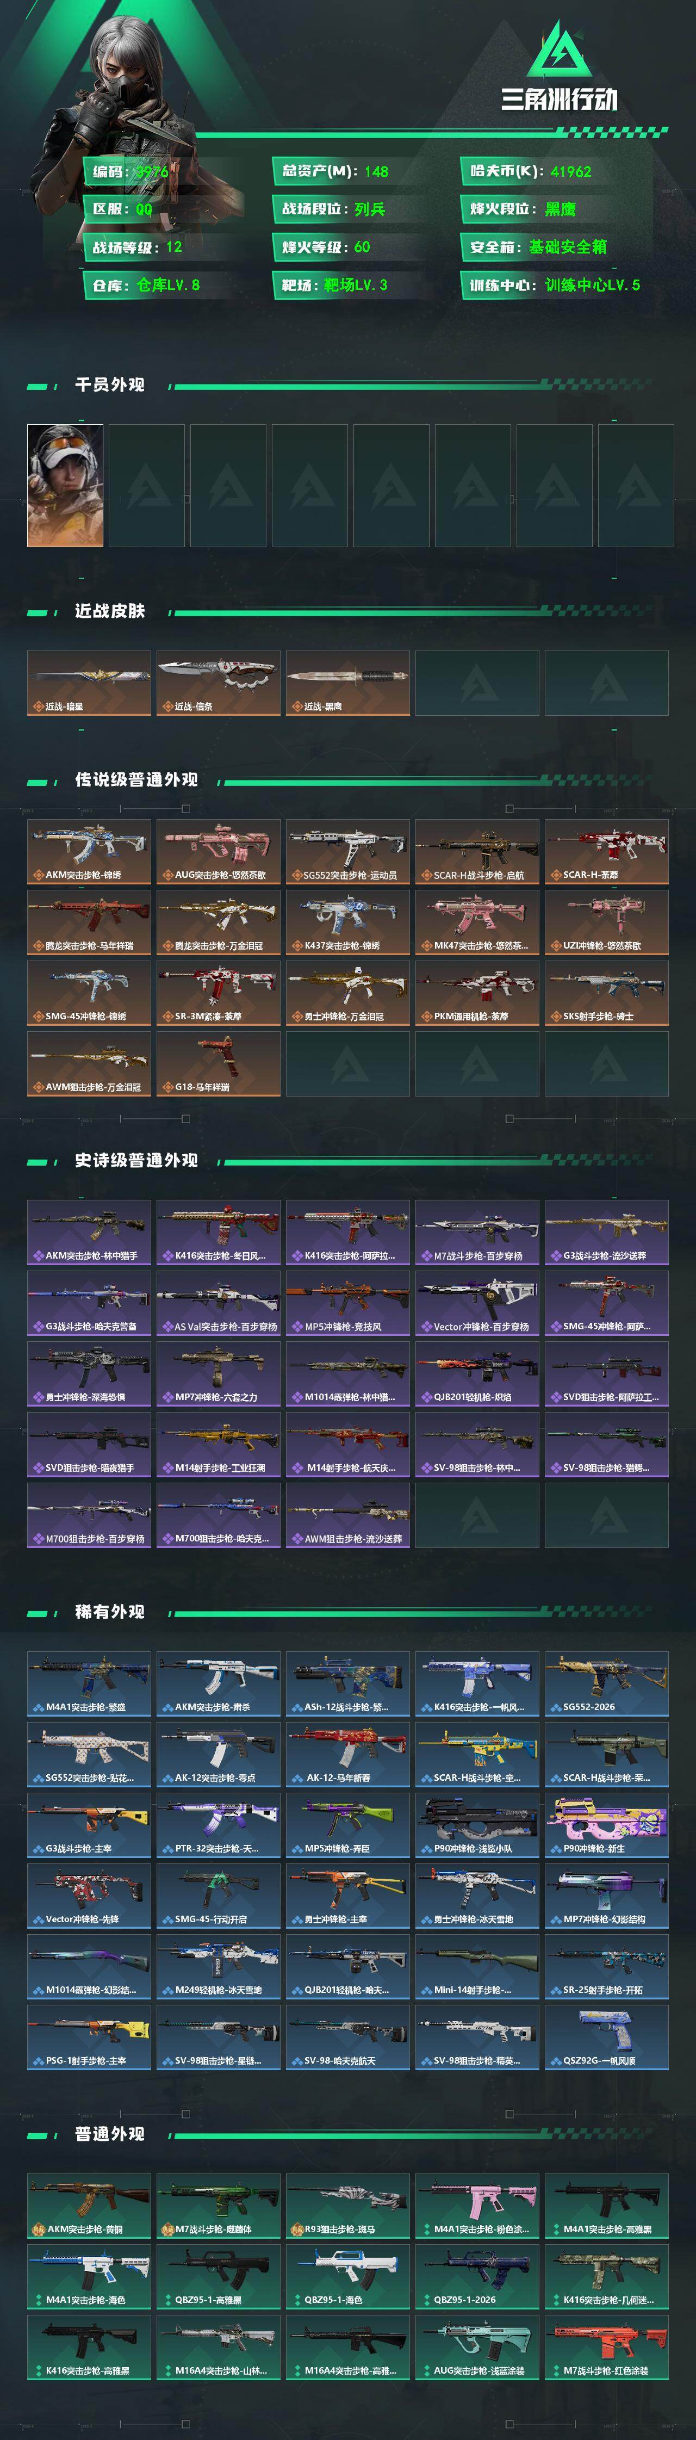Viewport: 696px width, 2440px height.
Task: Pick the G18-马年祥瑞 pistol skin
Action: pyautogui.click(x=219, y=1064)
